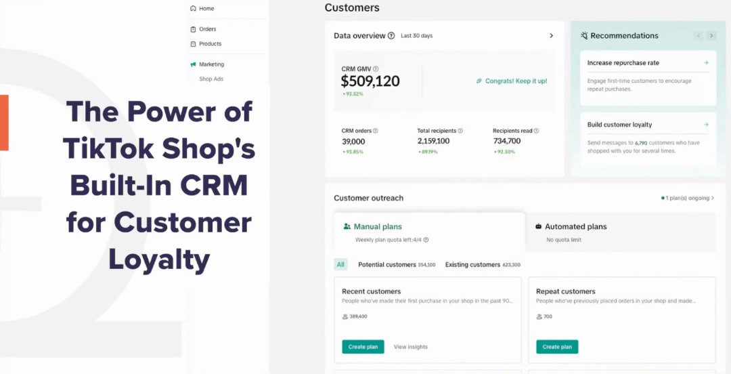Click the Data overview help icon
This screenshot has height=374, width=731.
[391, 35]
